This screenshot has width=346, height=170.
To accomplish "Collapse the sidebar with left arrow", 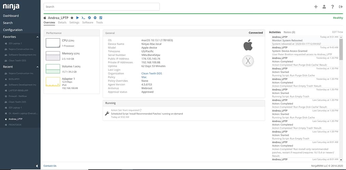I will [x=37, y=166].
